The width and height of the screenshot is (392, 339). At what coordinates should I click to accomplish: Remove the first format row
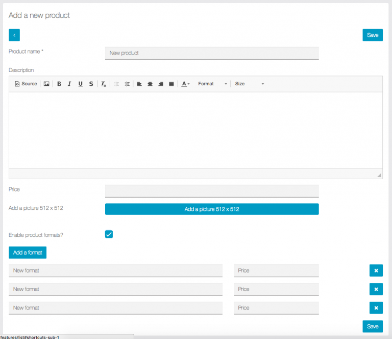tap(376, 271)
